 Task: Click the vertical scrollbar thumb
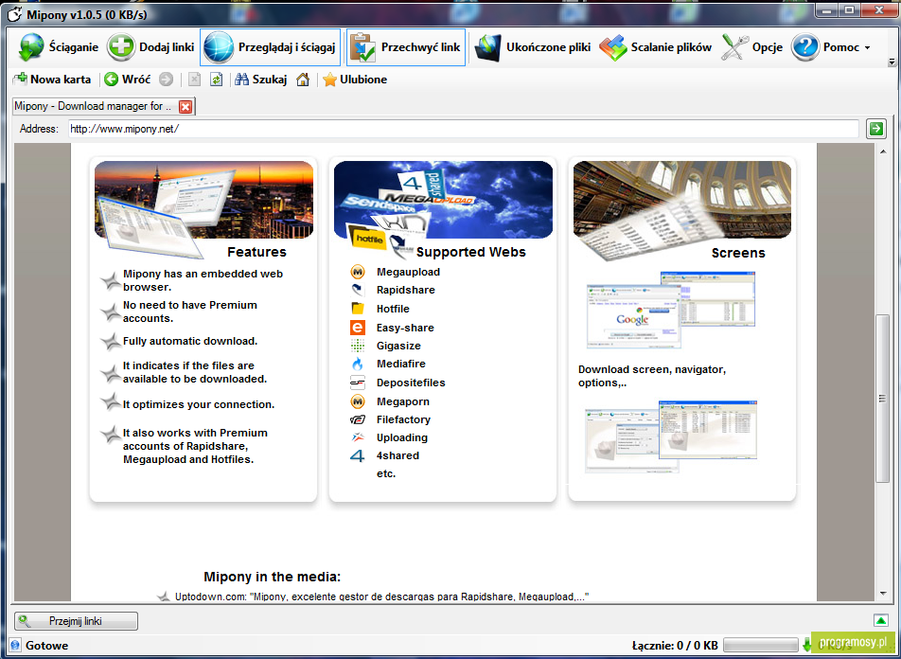tap(882, 399)
